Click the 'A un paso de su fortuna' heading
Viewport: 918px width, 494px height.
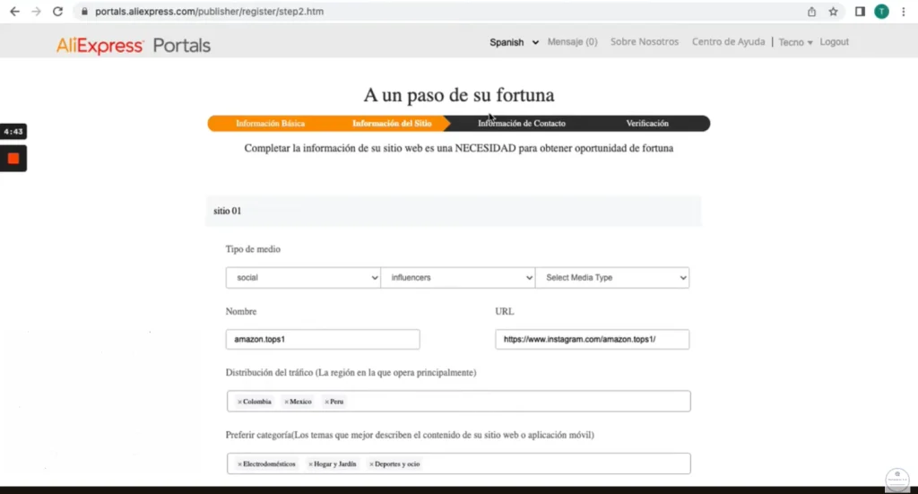pyautogui.click(x=458, y=95)
